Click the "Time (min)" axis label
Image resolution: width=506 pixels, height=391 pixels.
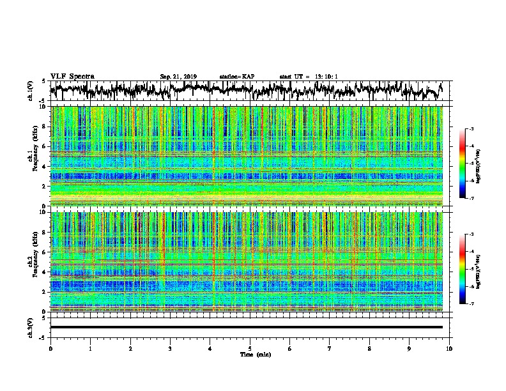(x=256, y=355)
